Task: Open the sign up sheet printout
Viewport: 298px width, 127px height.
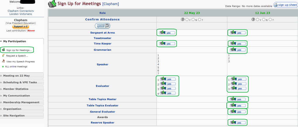Action: pyautogui.click(x=285, y=5)
